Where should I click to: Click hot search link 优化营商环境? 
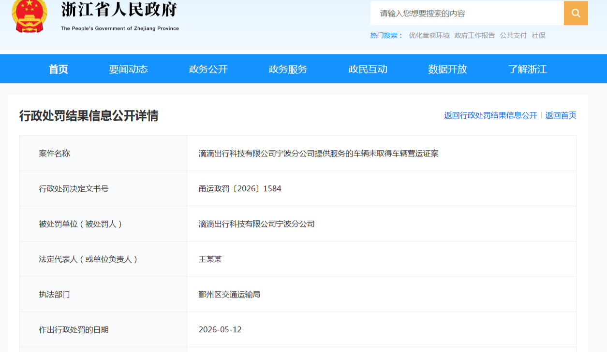pos(429,35)
